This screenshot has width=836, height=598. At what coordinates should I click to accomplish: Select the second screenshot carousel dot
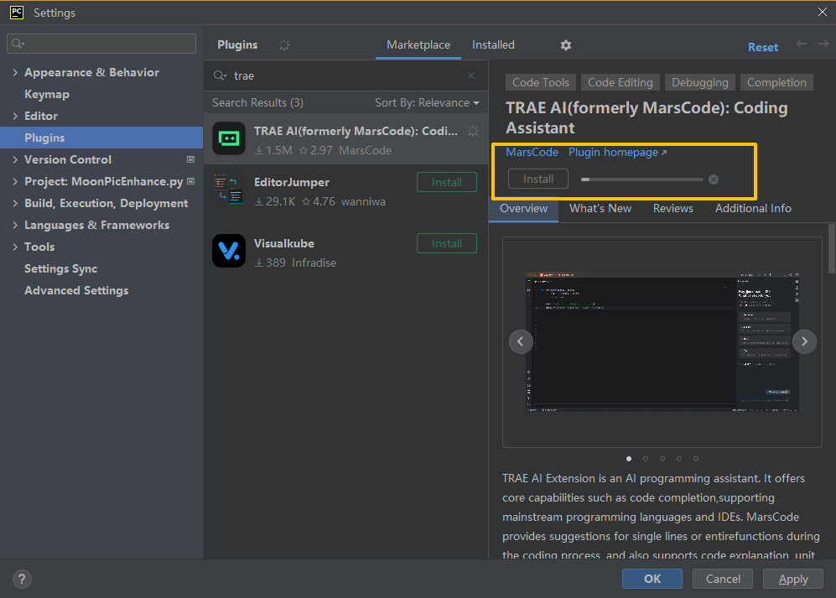(x=646, y=459)
